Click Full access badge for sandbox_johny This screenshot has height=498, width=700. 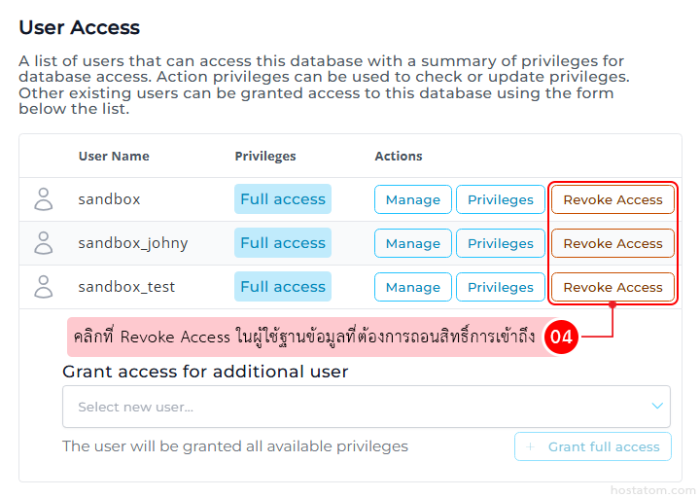[283, 243]
